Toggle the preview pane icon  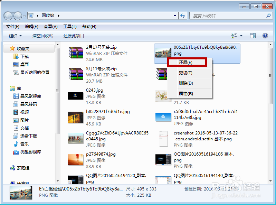[x=253, y=36]
